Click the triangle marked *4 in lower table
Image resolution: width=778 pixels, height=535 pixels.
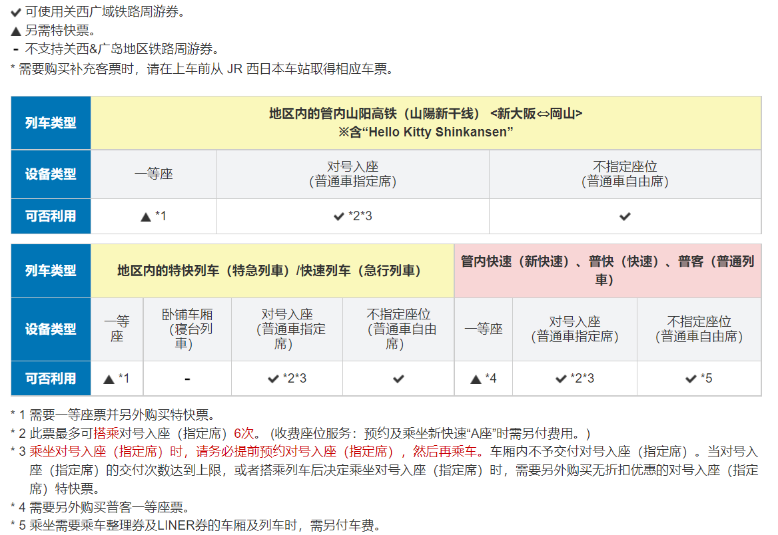(x=476, y=379)
